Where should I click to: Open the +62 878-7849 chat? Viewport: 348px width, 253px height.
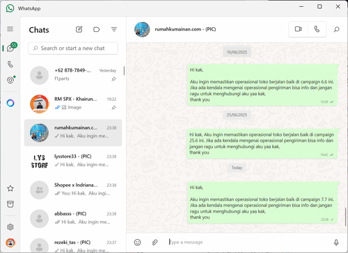tap(73, 75)
